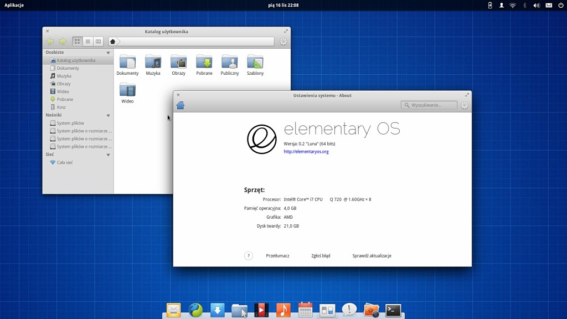Launch the download app in dock

tap(217, 310)
